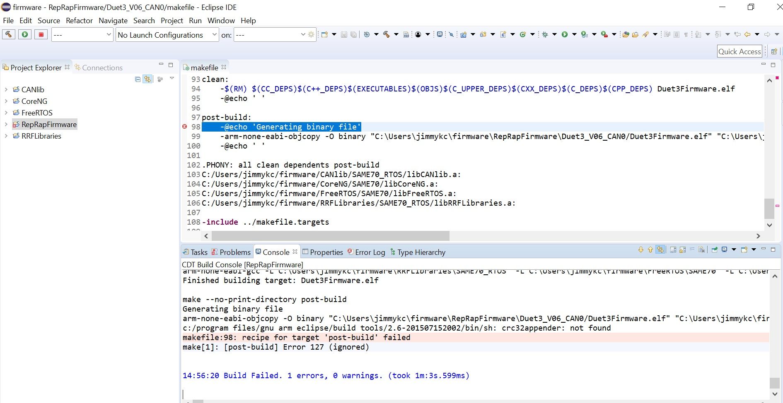
Task: Click the Open Perspective icon near Quick Access
Action: (774, 51)
